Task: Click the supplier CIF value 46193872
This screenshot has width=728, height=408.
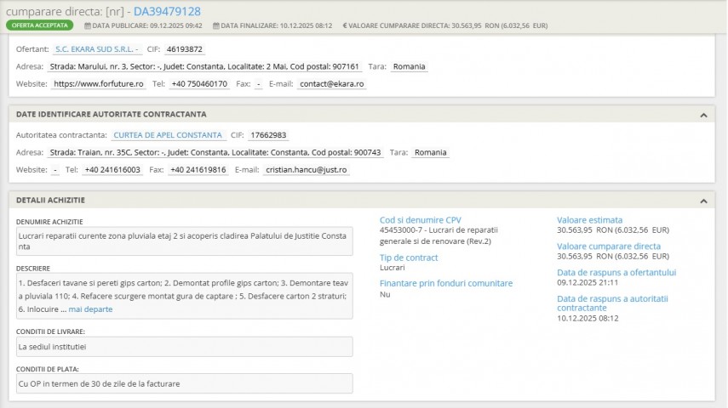Action: [184, 49]
